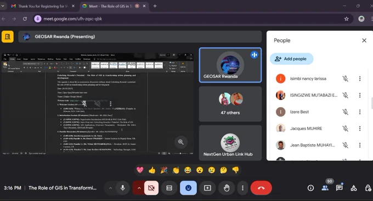
Task: Open more options for Izere Best
Action: pos(360,112)
